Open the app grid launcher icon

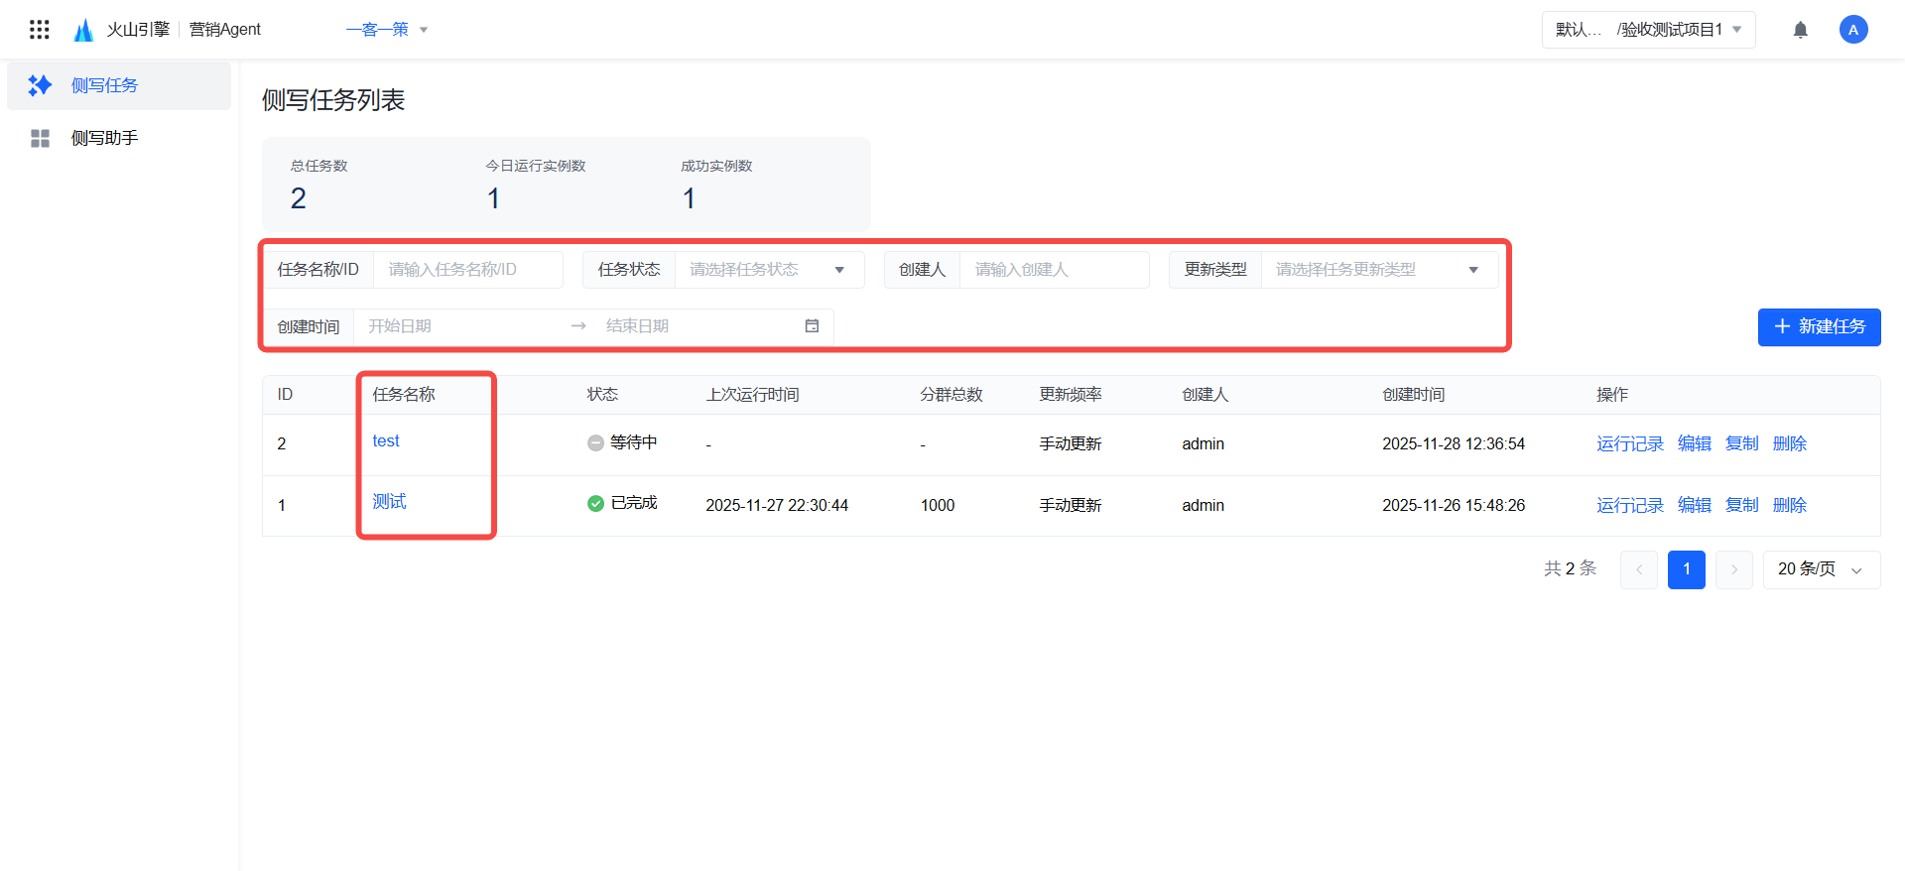click(x=40, y=30)
